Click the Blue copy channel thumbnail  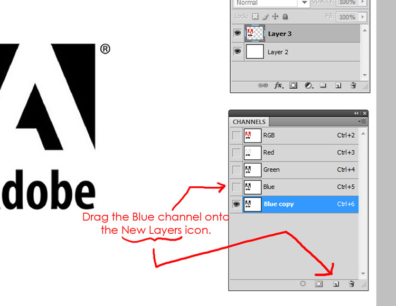point(252,204)
